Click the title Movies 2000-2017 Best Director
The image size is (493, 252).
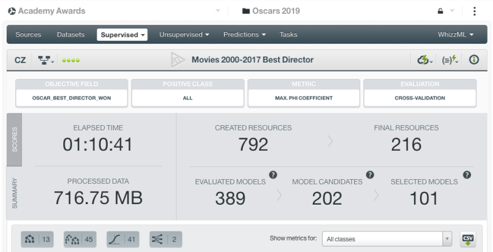(253, 60)
